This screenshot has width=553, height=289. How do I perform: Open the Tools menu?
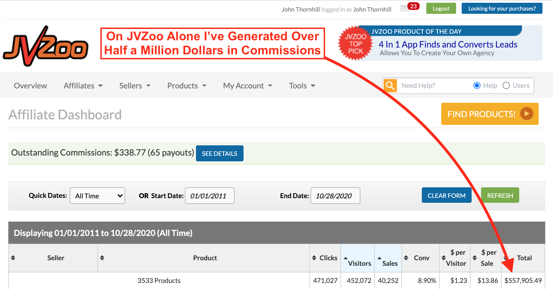(x=302, y=86)
